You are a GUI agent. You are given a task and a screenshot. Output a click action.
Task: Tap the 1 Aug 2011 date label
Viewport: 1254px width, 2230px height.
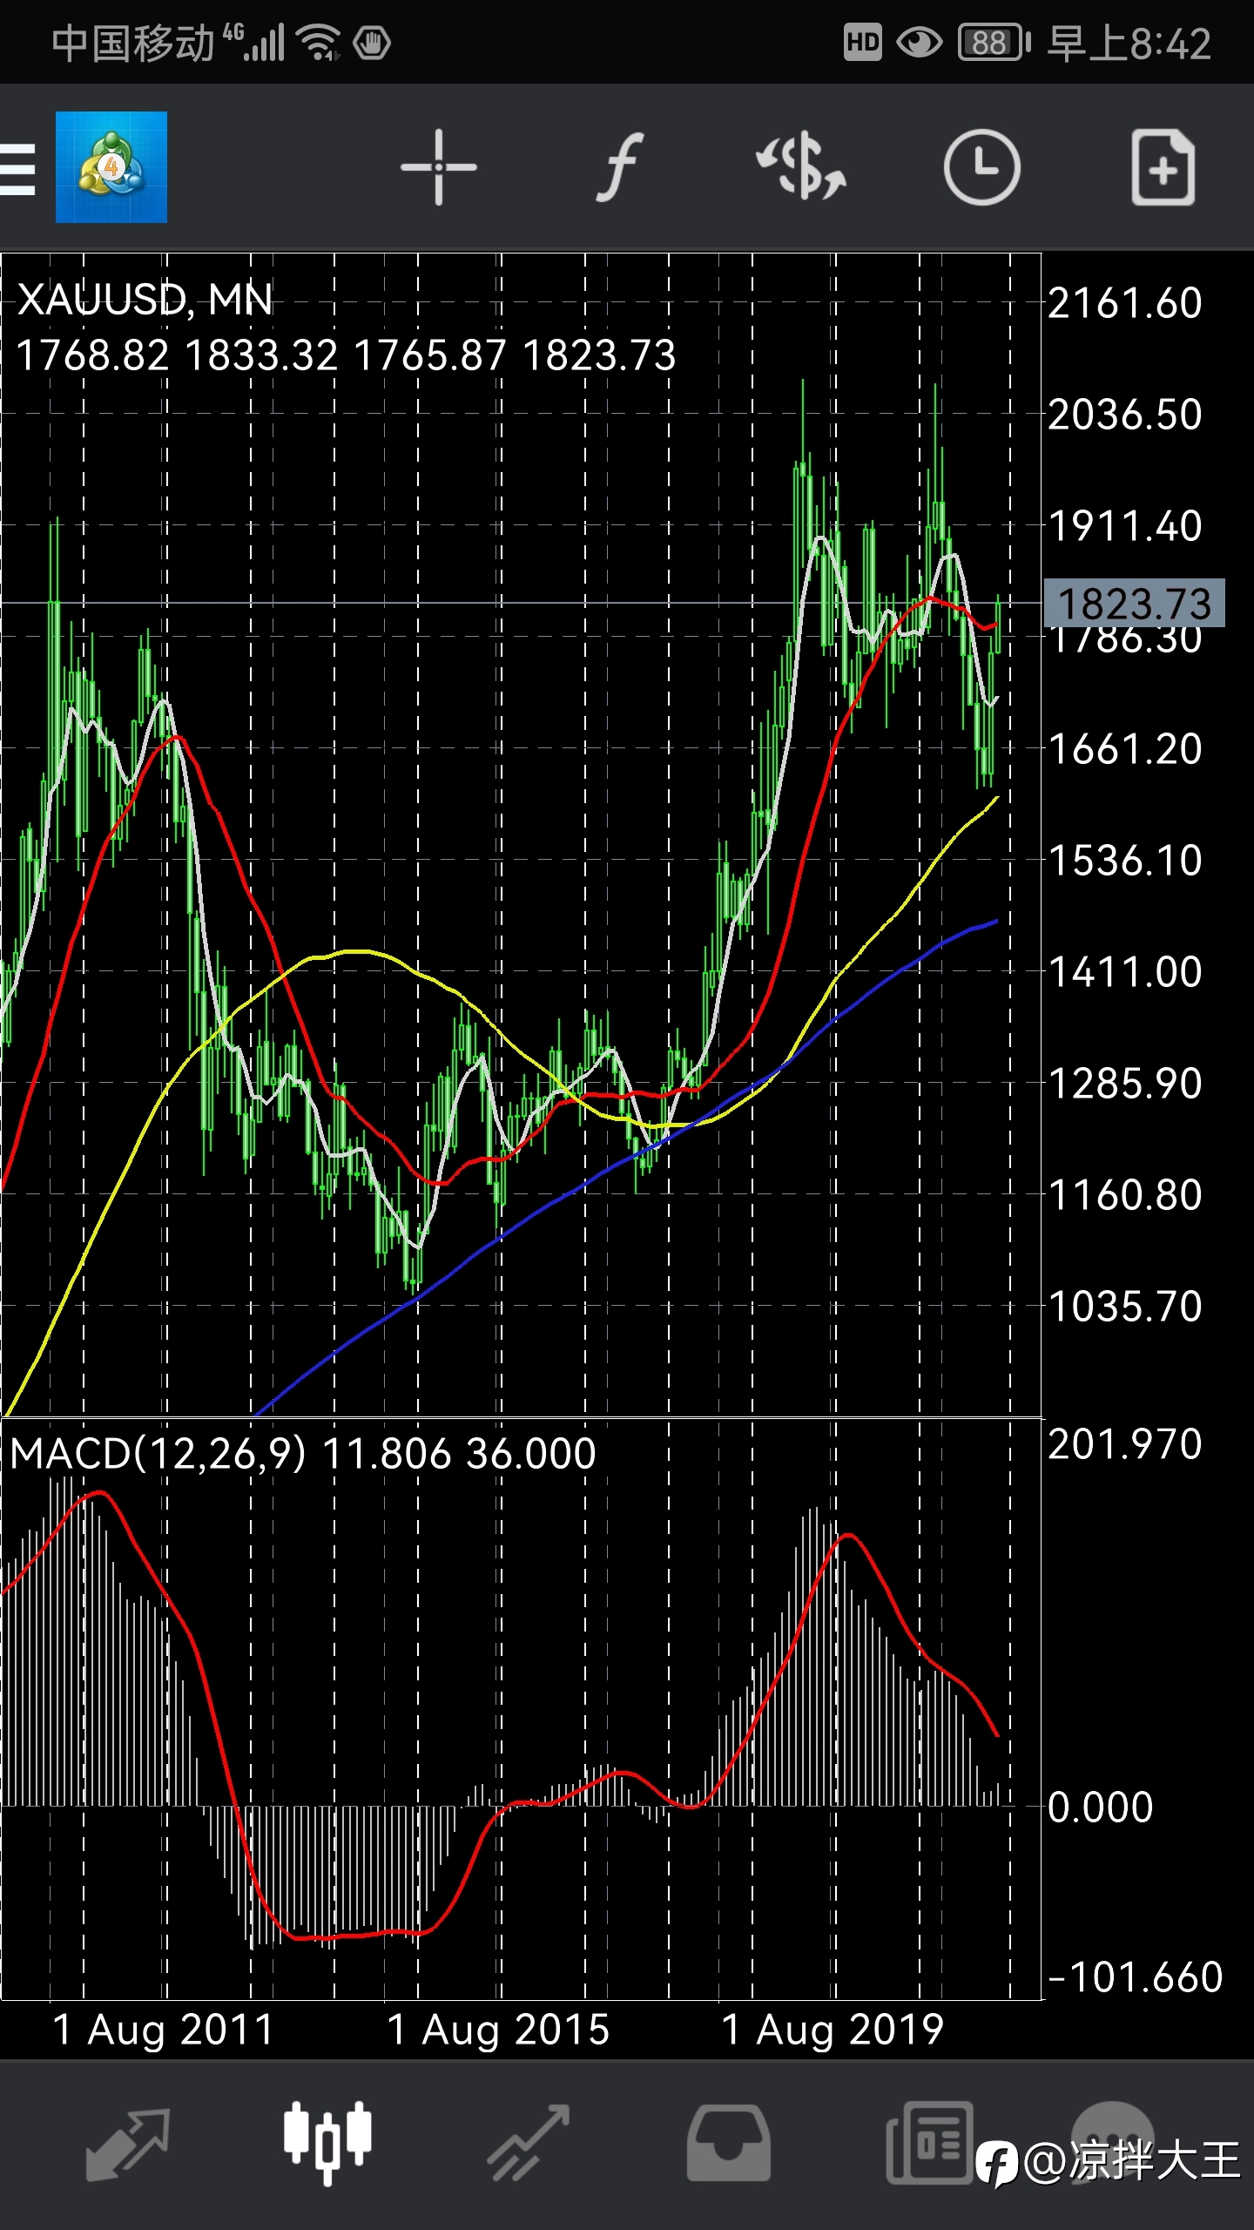click(163, 2030)
